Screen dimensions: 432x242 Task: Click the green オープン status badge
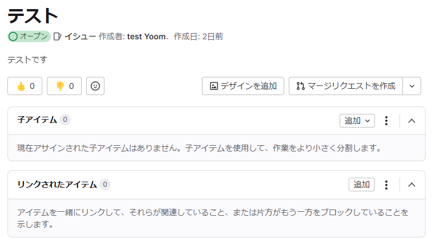(x=29, y=36)
